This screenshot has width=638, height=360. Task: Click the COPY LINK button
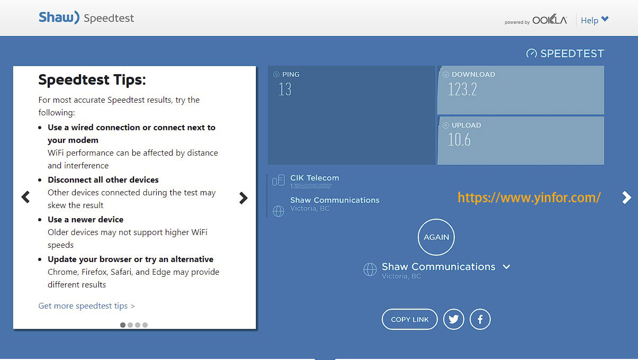tap(409, 319)
